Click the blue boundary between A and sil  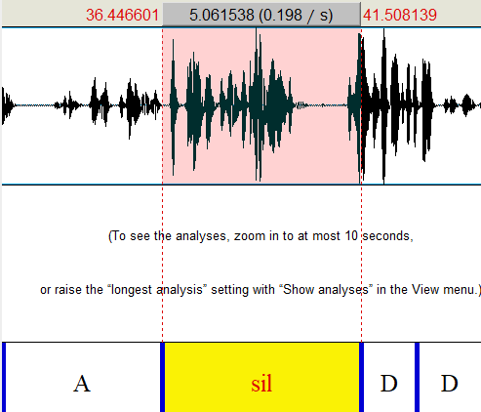tap(163, 378)
